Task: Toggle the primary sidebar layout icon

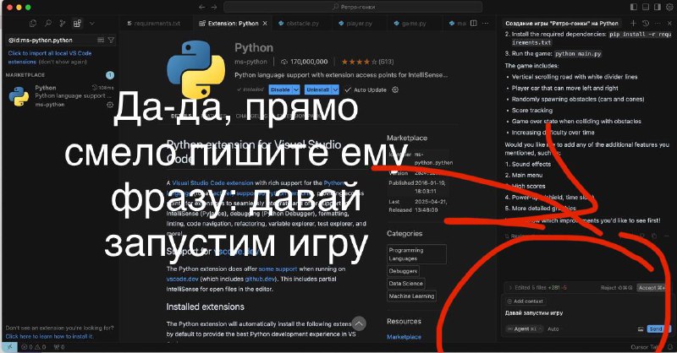Action: point(634,8)
